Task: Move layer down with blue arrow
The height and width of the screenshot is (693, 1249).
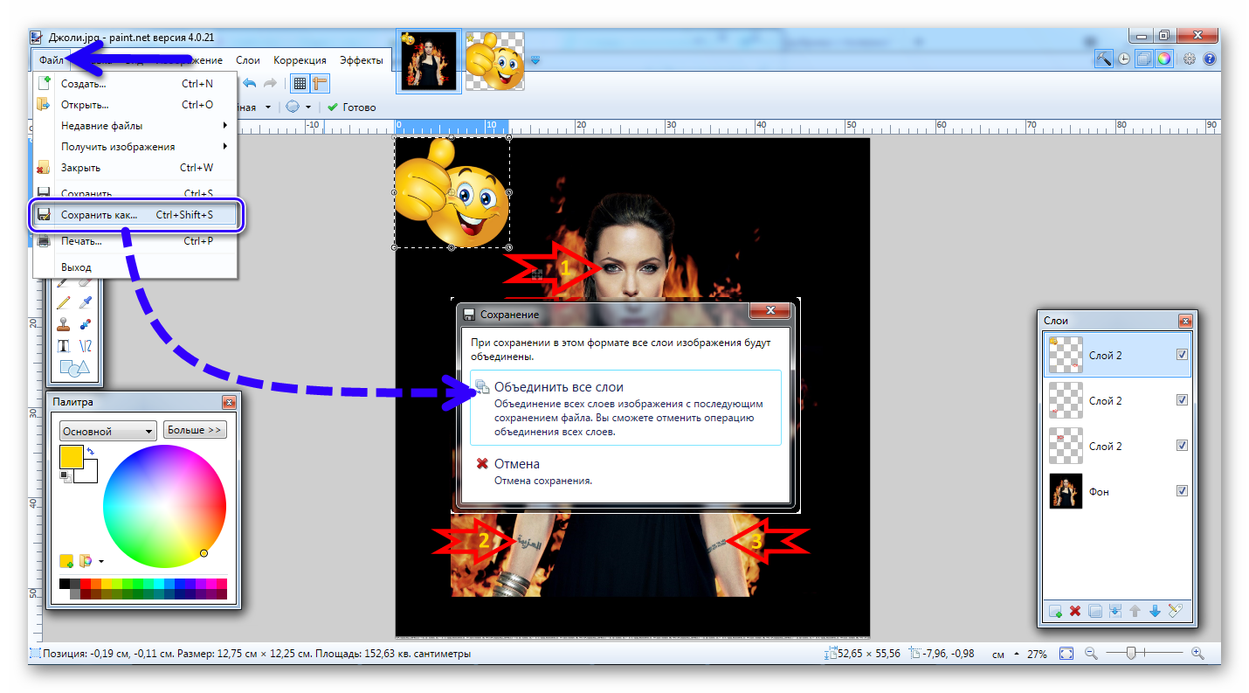Action: point(1155,611)
